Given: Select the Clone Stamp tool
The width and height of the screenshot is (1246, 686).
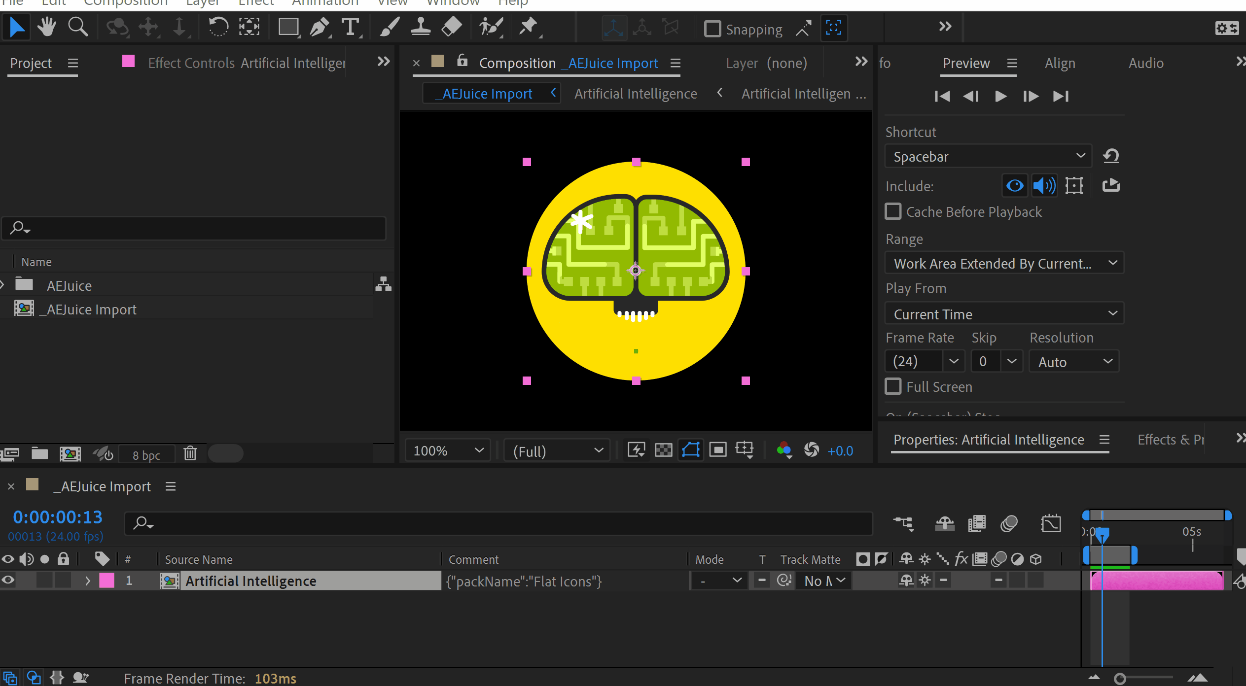Looking at the screenshot, I should pyautogui.click(x=420, y=27).
